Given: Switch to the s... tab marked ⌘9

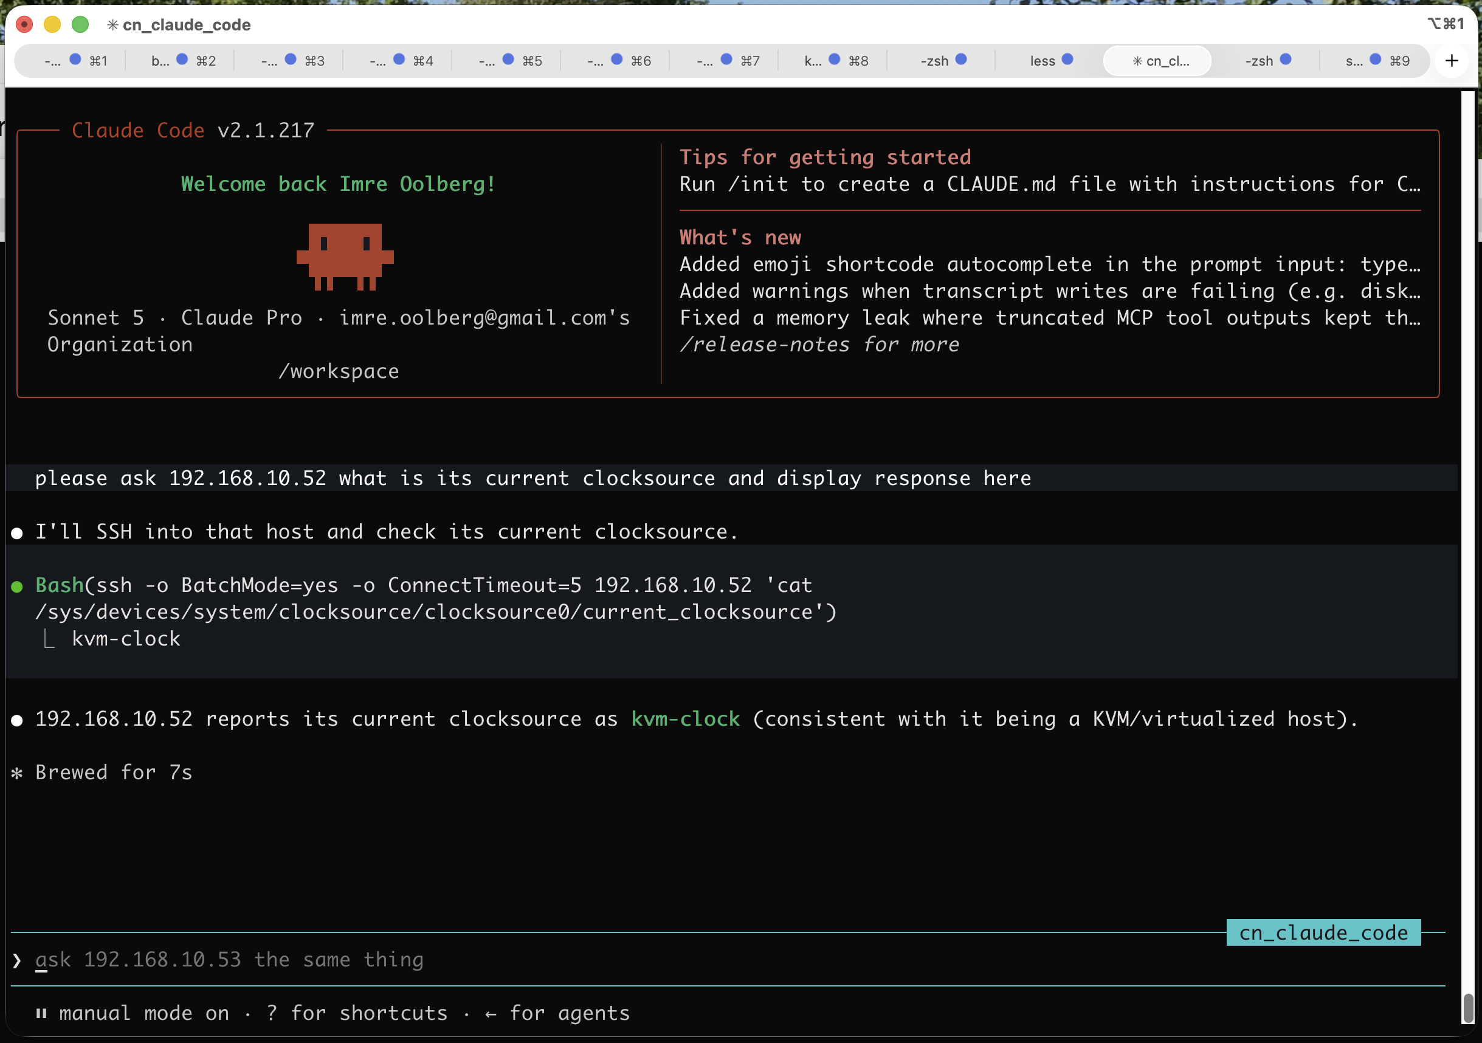Looking at the screenshot, I should coord(1376,61).
